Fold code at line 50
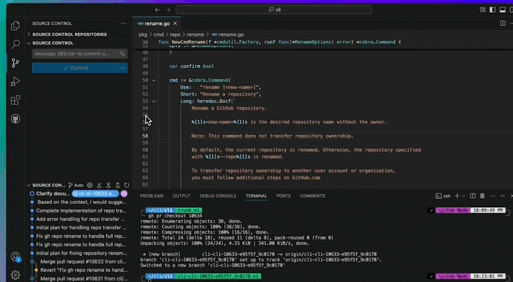Screen dimensions: 513x282 pos(154,80)
